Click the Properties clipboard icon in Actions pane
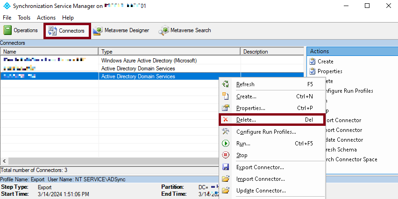This screenshot has width=398, height=199. pos(313,71)
